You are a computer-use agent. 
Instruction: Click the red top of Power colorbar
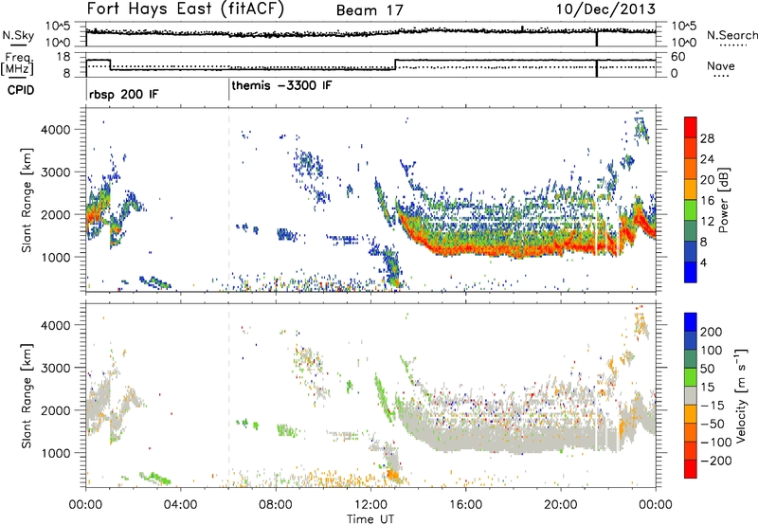click(x=691, y=126)
